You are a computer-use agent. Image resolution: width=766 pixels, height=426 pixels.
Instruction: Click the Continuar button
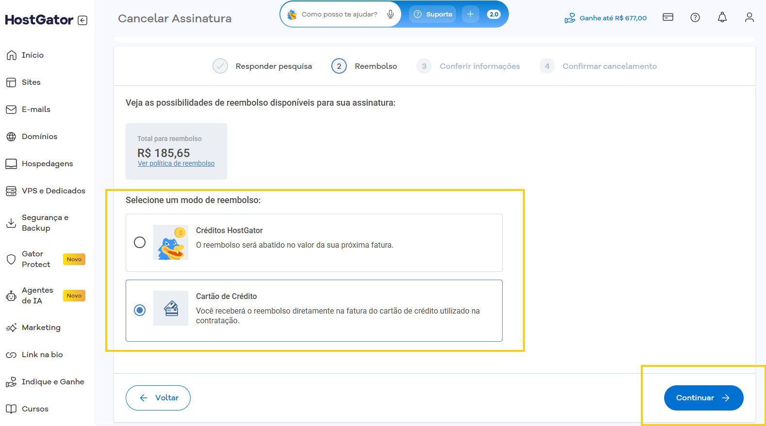tap(703, 398)
